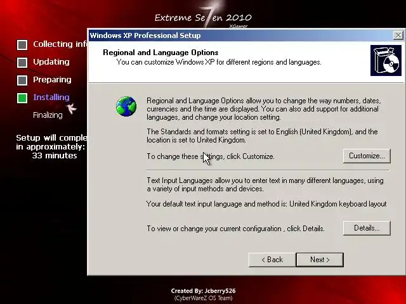The image size is (406, 304).
Task: Go to the Next setup page
Action: click(320, 260)
